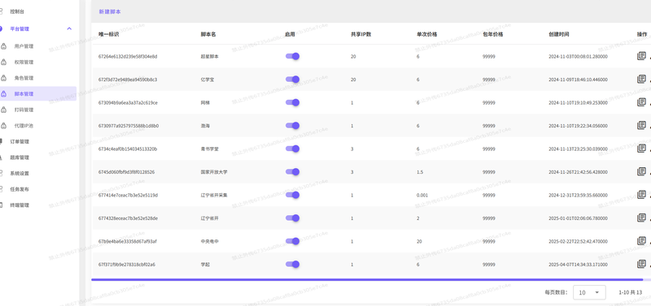Screen dimensions: 651x306
Task: Select the ID 6745d060fbf9d3f8f0128526 cell
Action: click(x=127, y=172)
